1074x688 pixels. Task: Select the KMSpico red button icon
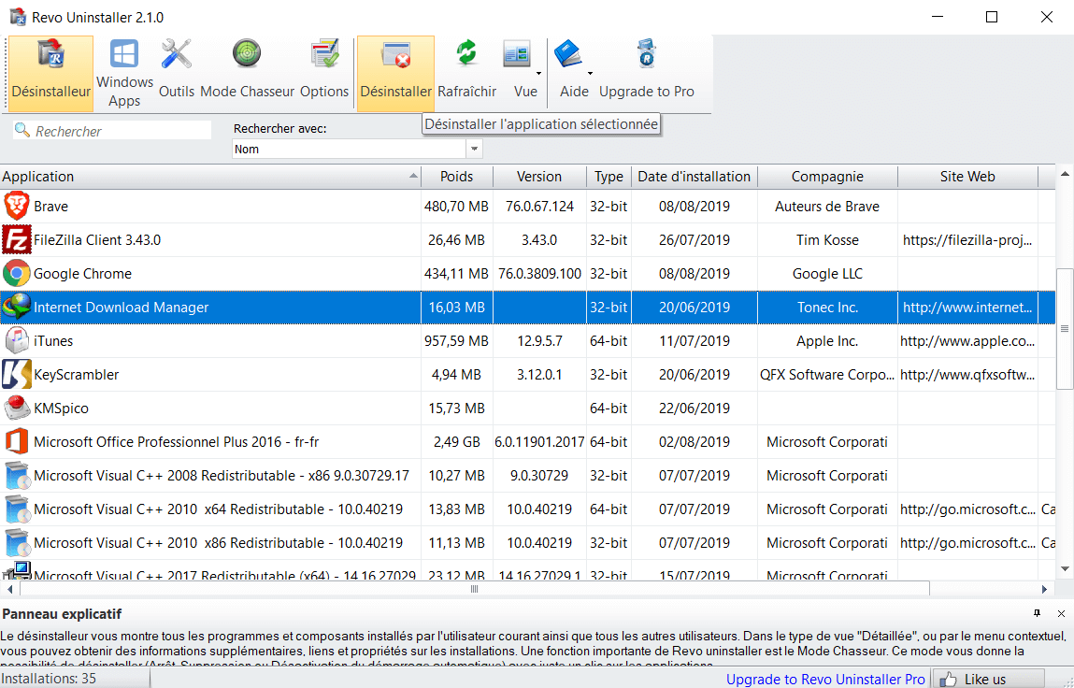click(x=16, y=408)
